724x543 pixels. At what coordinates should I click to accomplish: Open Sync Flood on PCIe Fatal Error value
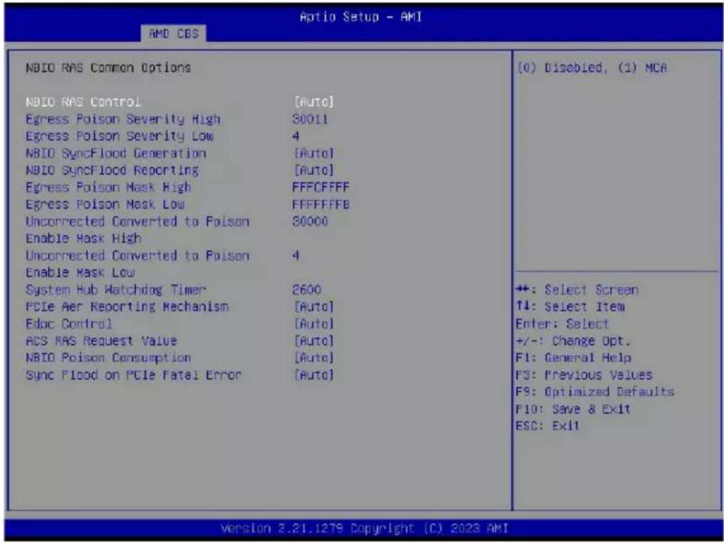click(x=314, y=375)
